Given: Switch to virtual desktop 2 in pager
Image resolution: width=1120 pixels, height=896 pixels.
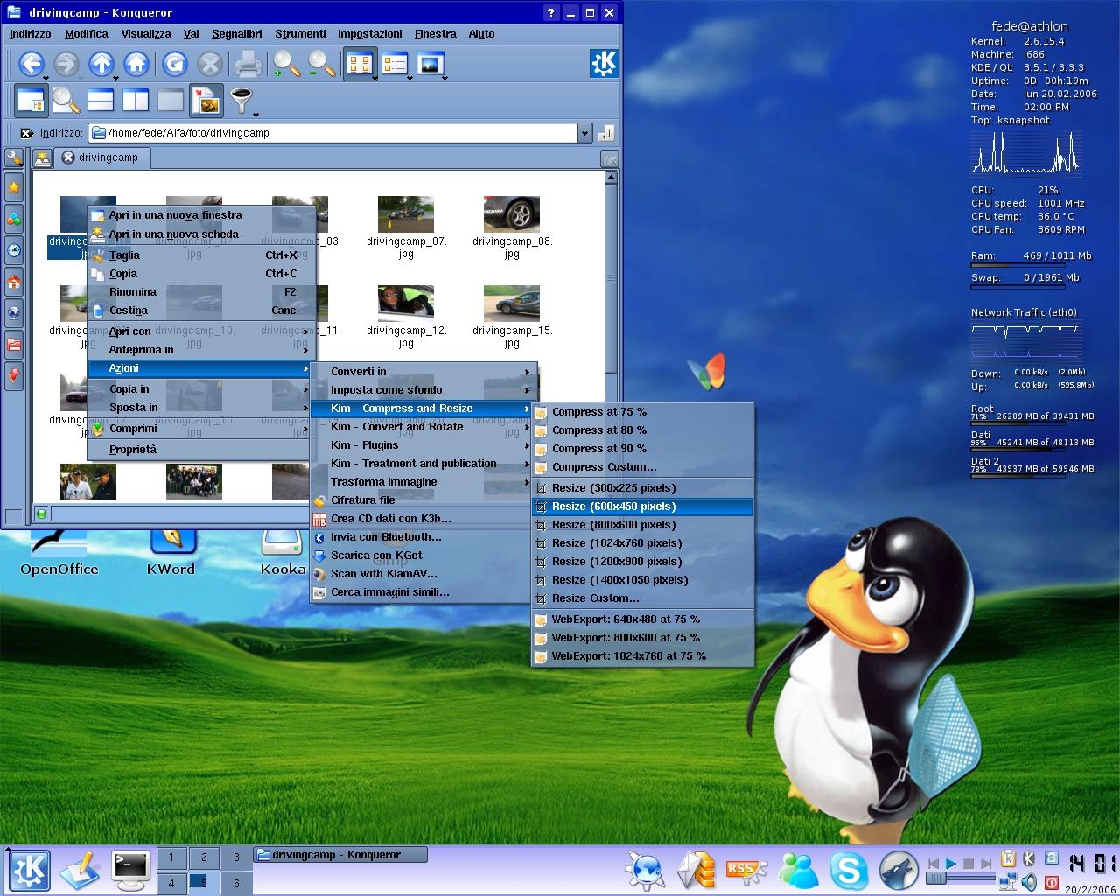Looking at the screenshot, I should [204, 858].
